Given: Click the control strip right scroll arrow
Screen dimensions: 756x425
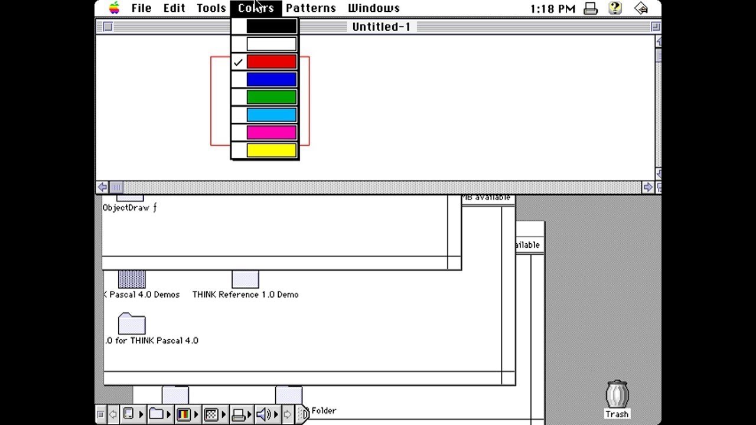Looking at the screenshot, I should 288,414.
